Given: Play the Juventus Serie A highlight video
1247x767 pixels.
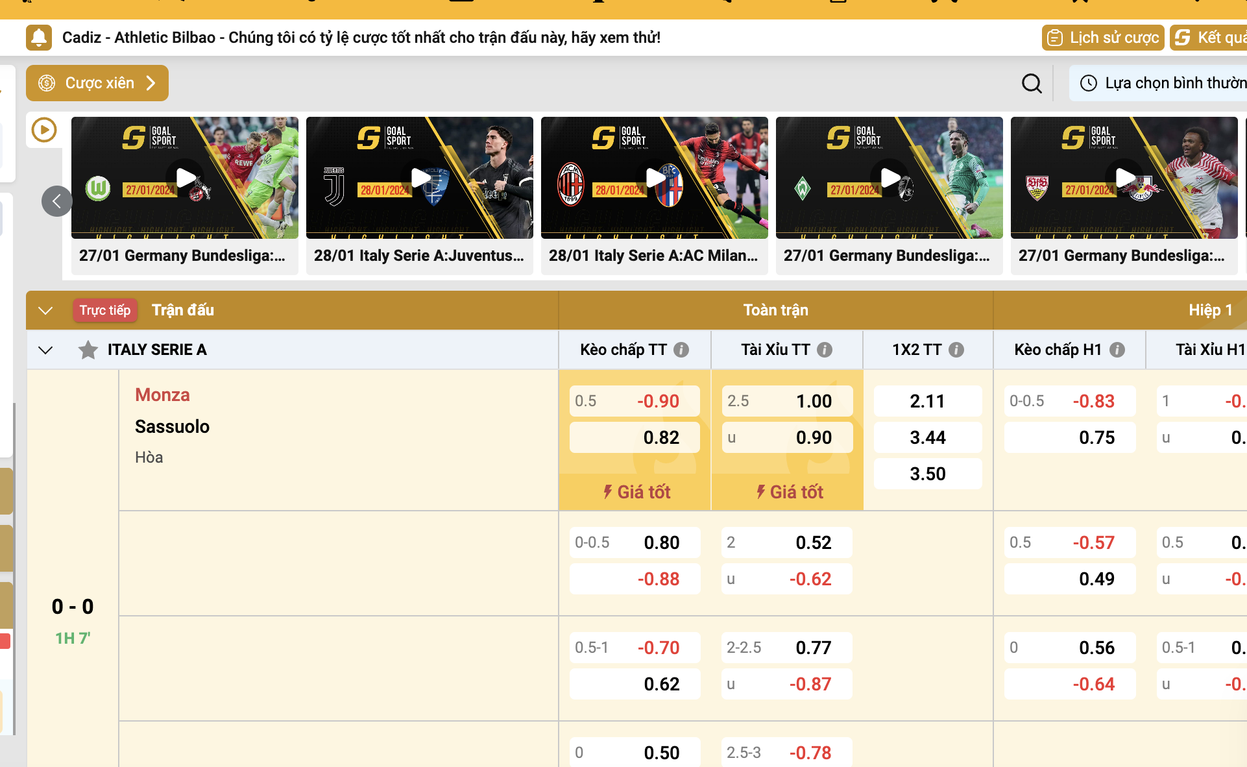Looking at the screenshot, I should pyautogui.click(x=420, y=178).
